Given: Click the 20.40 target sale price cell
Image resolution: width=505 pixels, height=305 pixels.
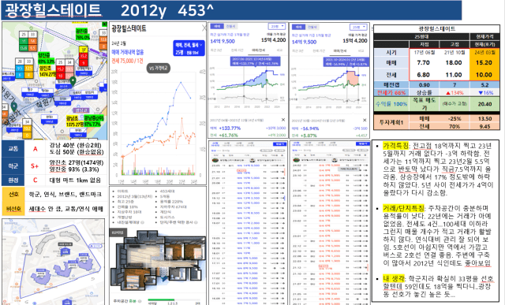Looking at the screenshot, I should click(x=484, y=104).
